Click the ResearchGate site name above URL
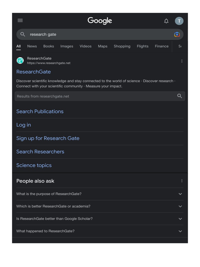Viewport: 200px width, 267px height. 39,58
